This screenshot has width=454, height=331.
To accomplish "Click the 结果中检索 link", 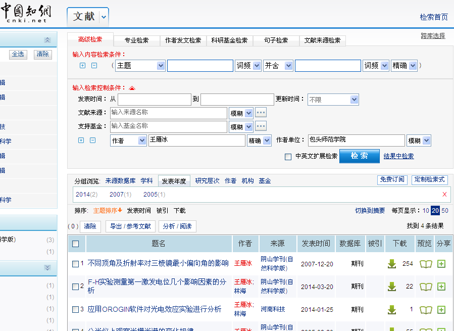I will point(398,156).
